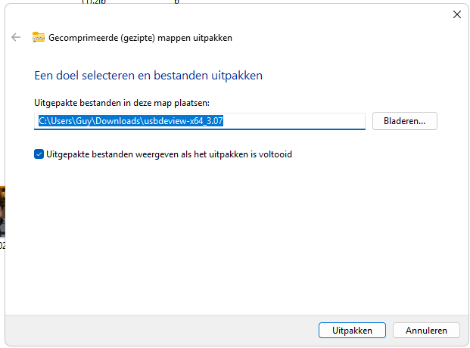Click the 'Uitgepakte bestanden weergeven' checkbox label
The image size is (470, 348).
[x=169, y=154]
